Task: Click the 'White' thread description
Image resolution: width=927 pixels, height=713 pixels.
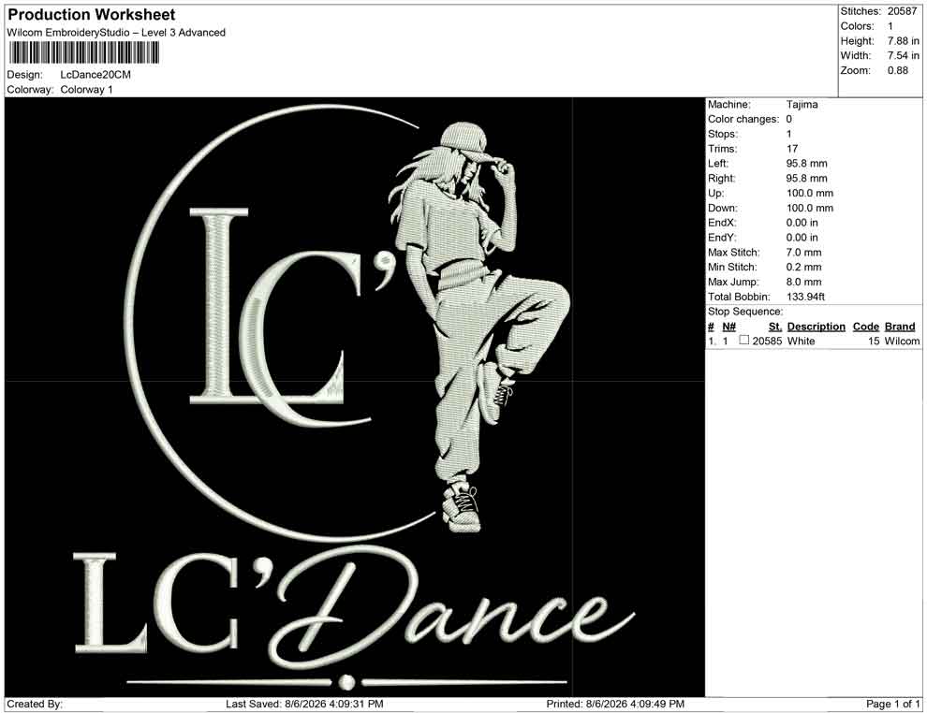Action: (x=802, y=341)
